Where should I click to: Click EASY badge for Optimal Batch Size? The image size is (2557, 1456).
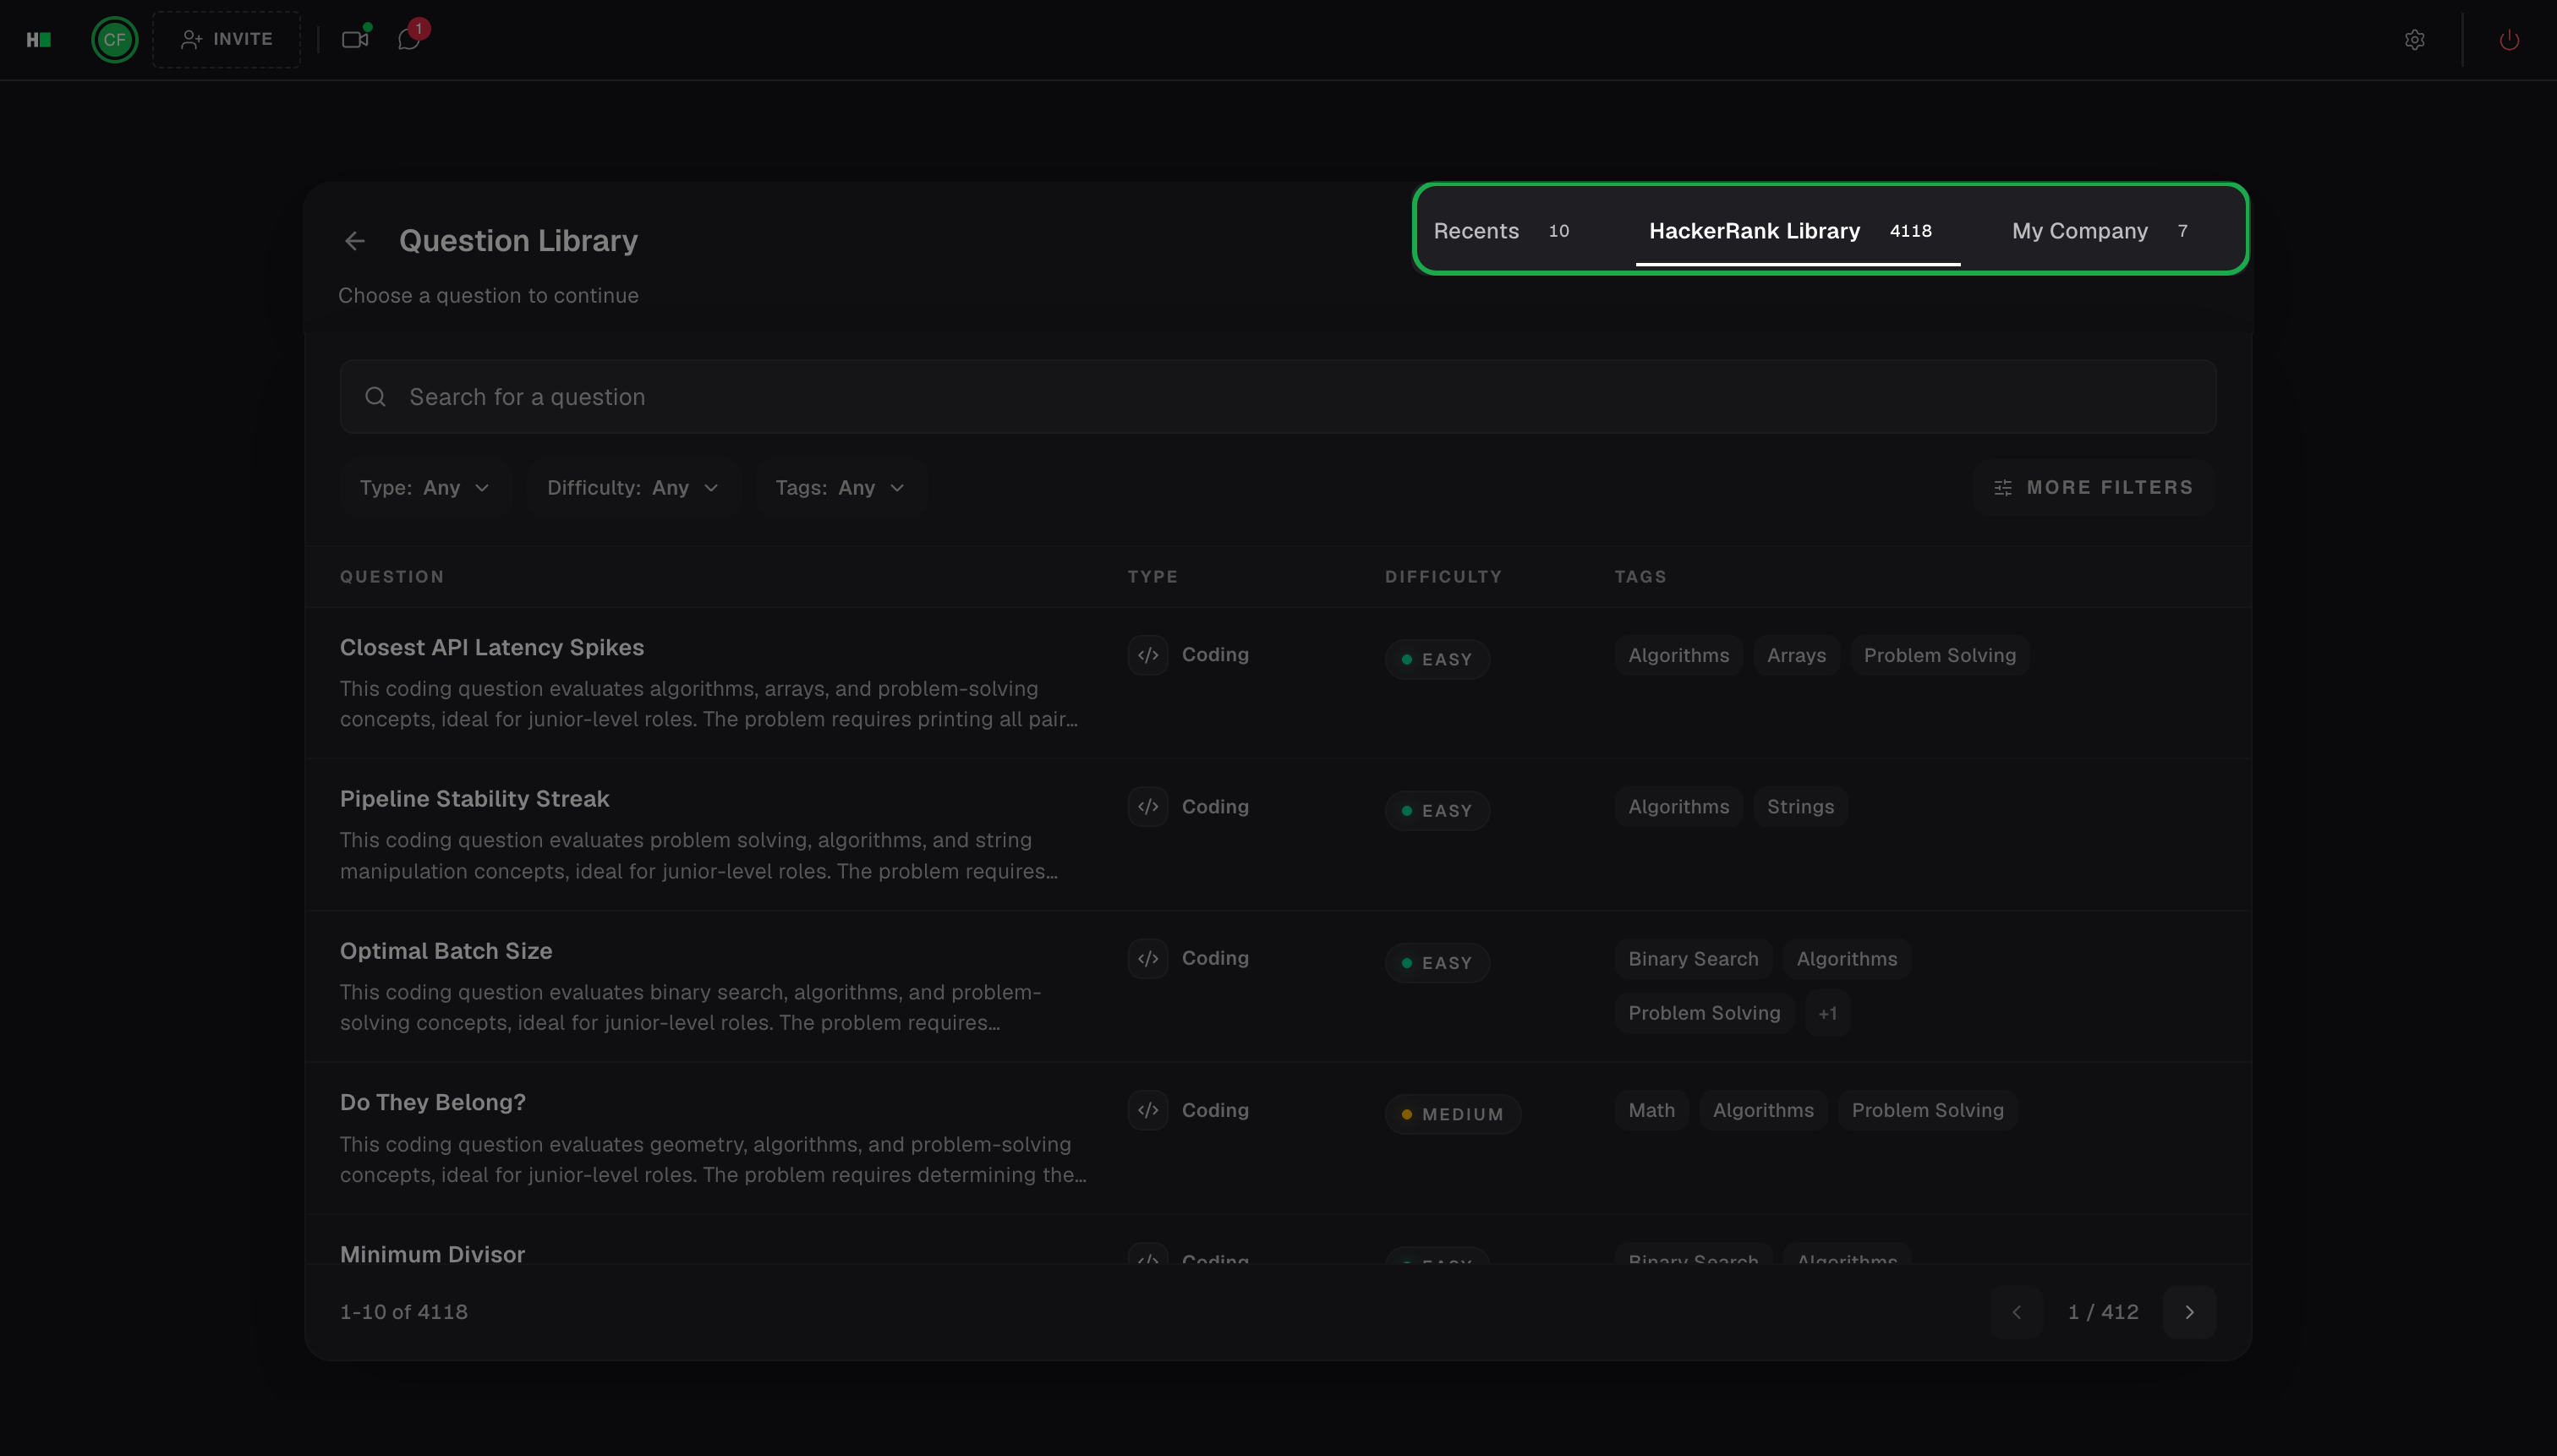[1437, 963]
